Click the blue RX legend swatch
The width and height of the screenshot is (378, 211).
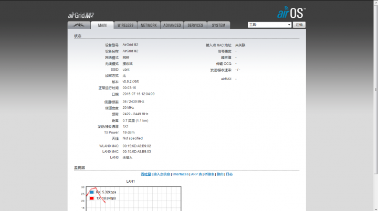[x=91, y=192]
